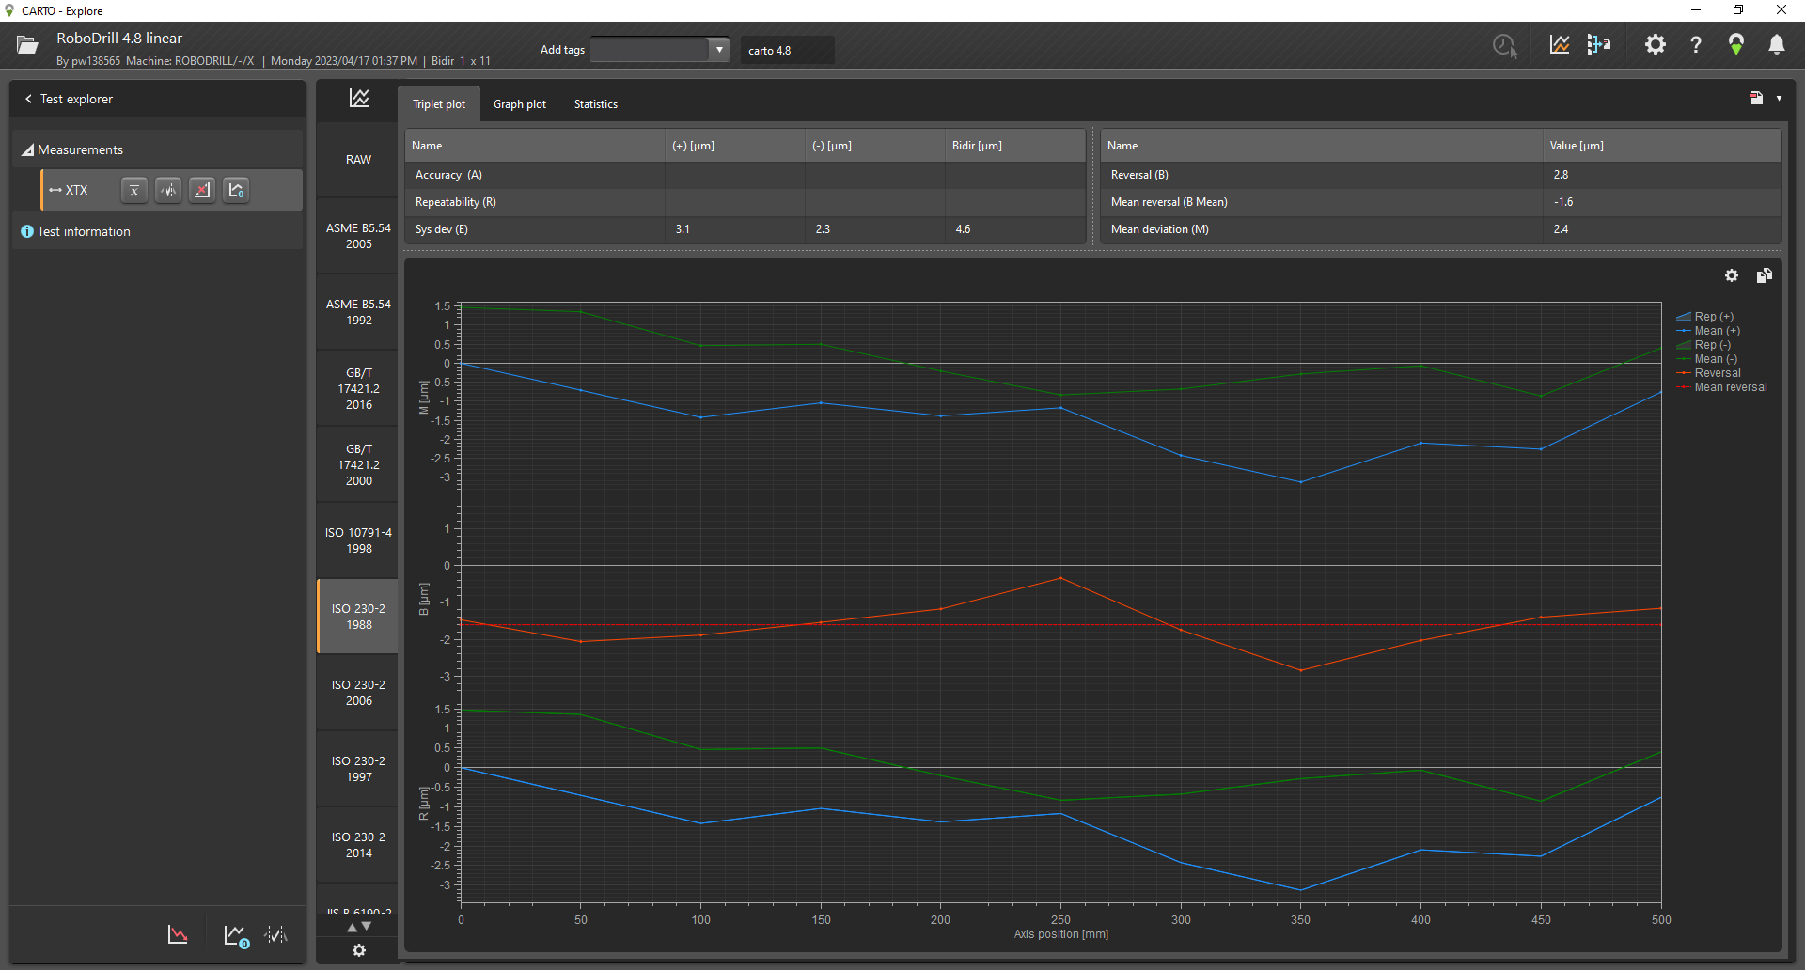Open the help question mark icon
The width and height of the screenshot is (1805, 970).
click(x=1695, y=44)
